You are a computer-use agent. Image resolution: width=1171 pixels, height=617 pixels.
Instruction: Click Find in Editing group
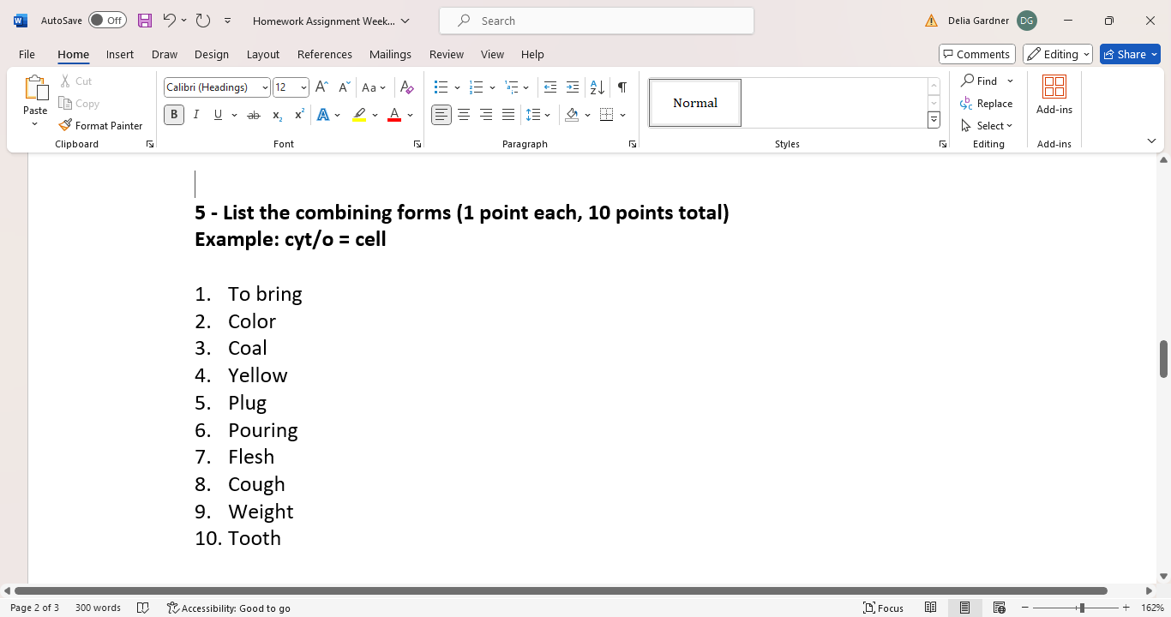pyautogui.click(x=979, y=81)
